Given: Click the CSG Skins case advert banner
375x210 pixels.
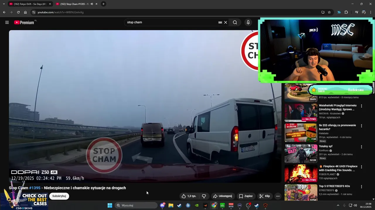Looking at the screenshot, I should pos(24,196).
